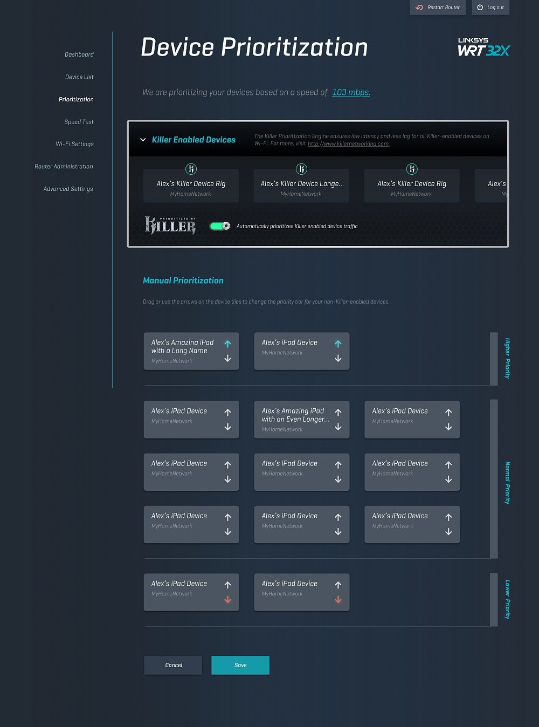
Task: Move Alex's Amazing iPad with a Long Name up
Action: pyautogui.click(x=227, y=344)
